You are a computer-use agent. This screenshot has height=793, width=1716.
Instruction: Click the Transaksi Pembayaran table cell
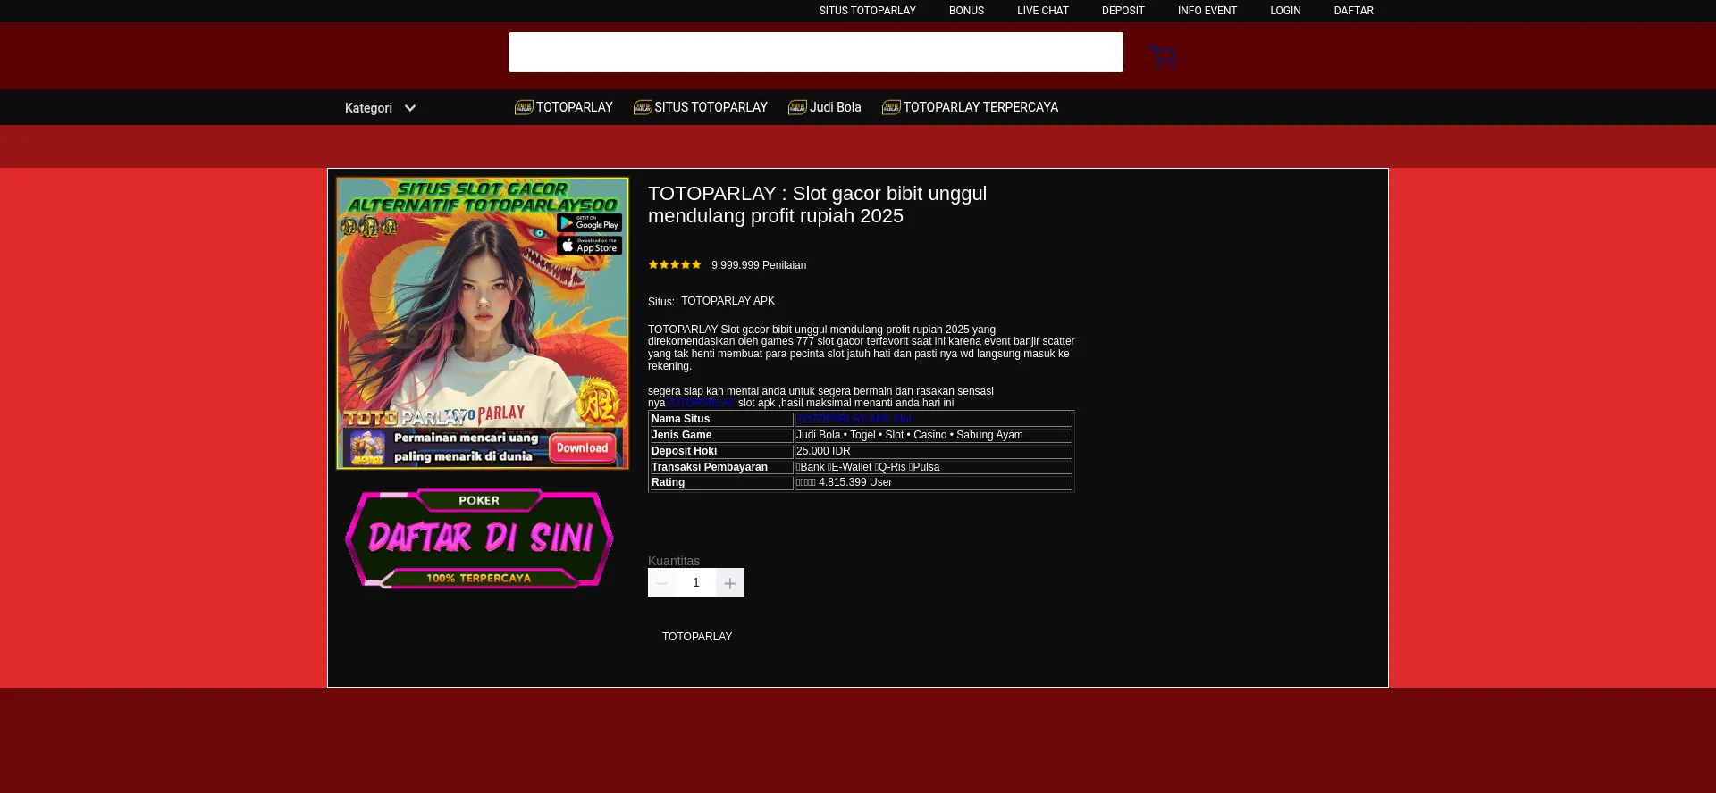pyautogui.click(x=721, y=467)
